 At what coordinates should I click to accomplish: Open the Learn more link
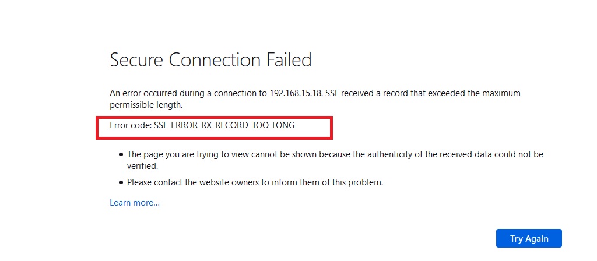(x=135, y=203)
